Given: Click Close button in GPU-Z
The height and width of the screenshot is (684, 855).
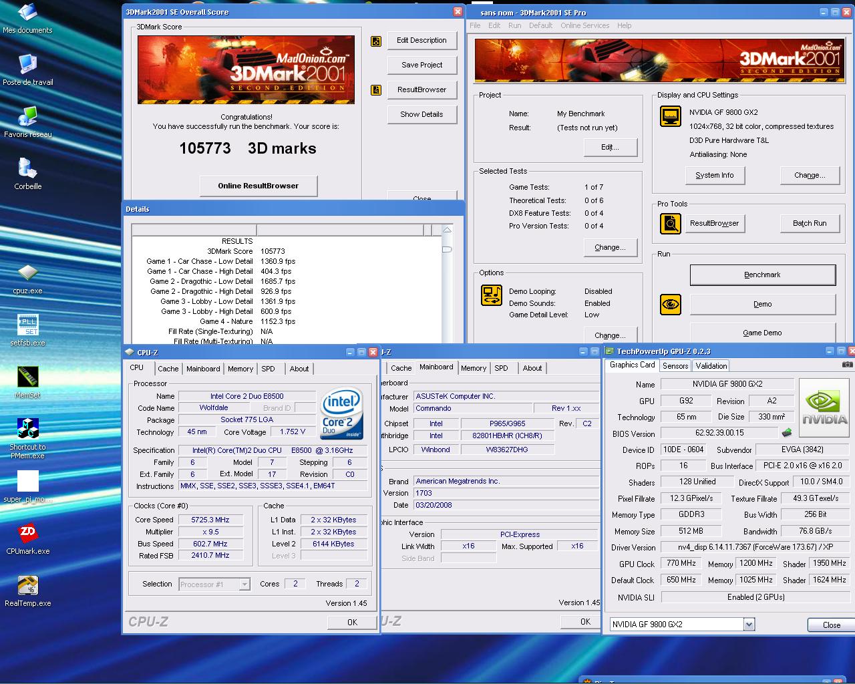Looking at the screenshot, I should pyautogui.click(x=832, y=625).
